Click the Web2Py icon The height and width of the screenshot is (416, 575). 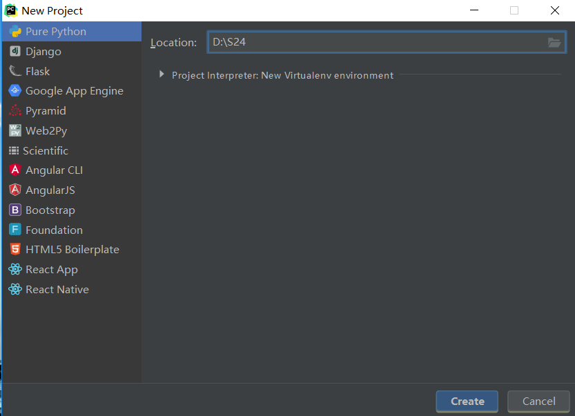[x=15, y=131]
